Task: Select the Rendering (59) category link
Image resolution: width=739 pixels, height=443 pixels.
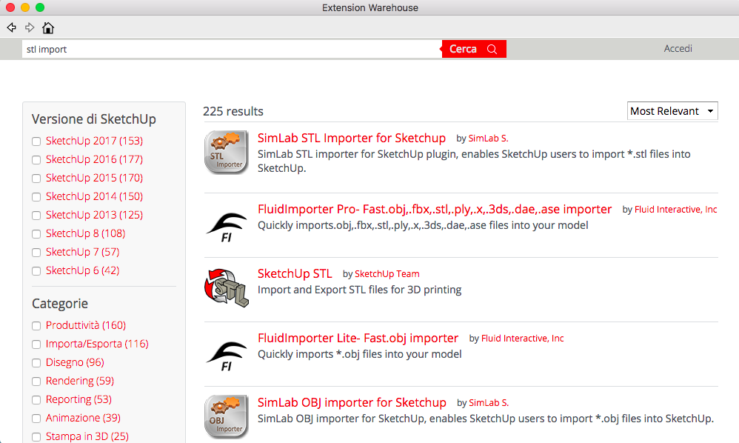Action: (x=80, y=381)
